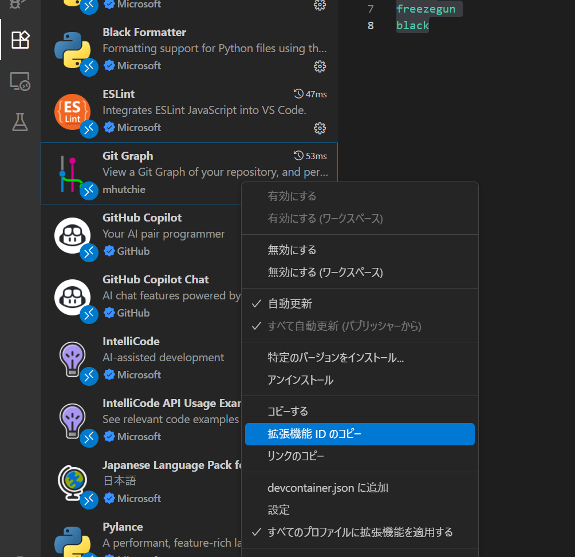This screenshot has height=557, width=575.
Task: Toggle すべて自動更新 (パブリッシャーから) item
Action: point(360,326)
